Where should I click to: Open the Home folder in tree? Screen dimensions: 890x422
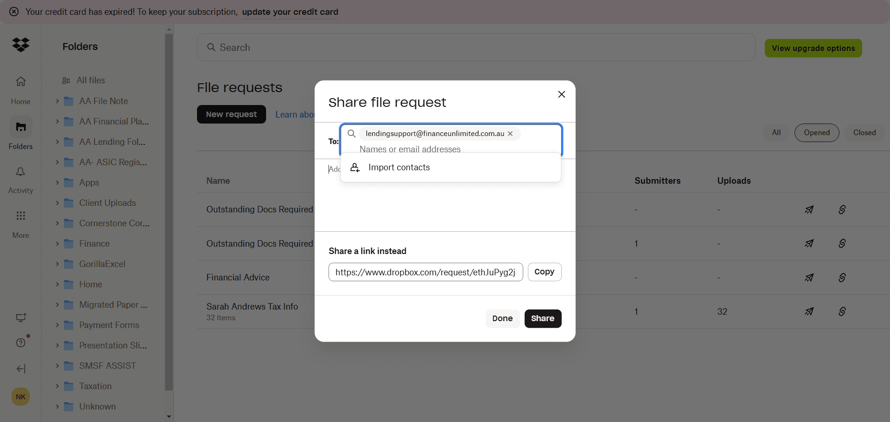[90, 284]
